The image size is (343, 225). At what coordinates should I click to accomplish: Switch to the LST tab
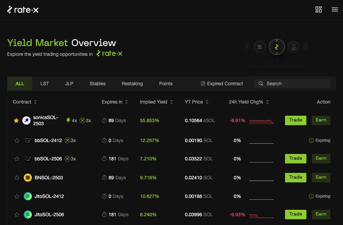click(45, 84)
